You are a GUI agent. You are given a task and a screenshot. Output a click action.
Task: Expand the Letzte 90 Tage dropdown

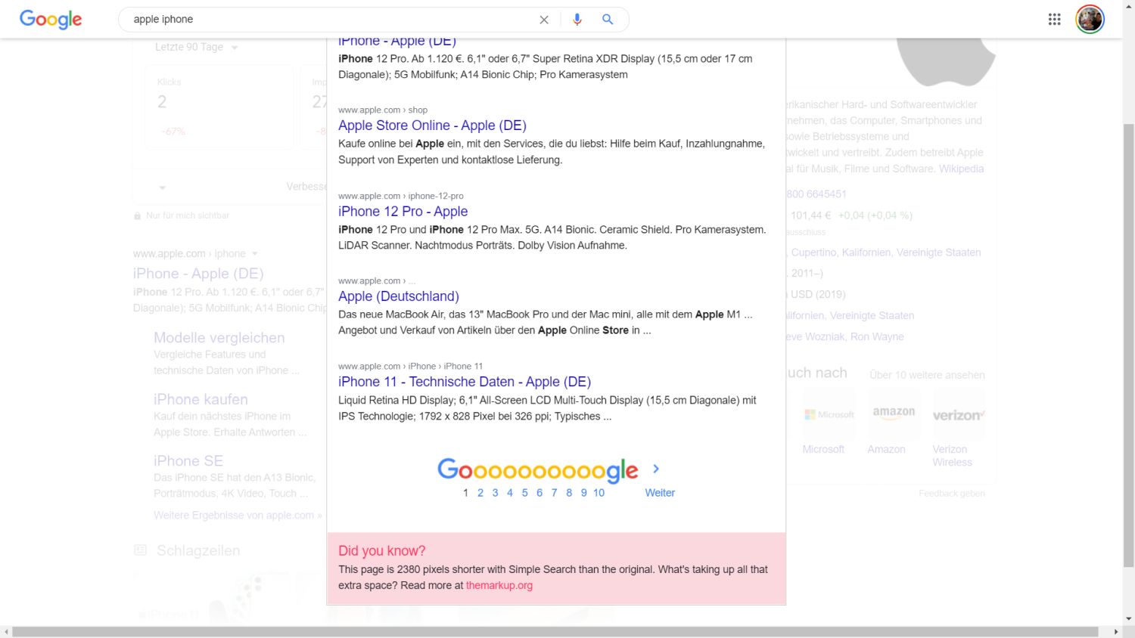point(235,48)
